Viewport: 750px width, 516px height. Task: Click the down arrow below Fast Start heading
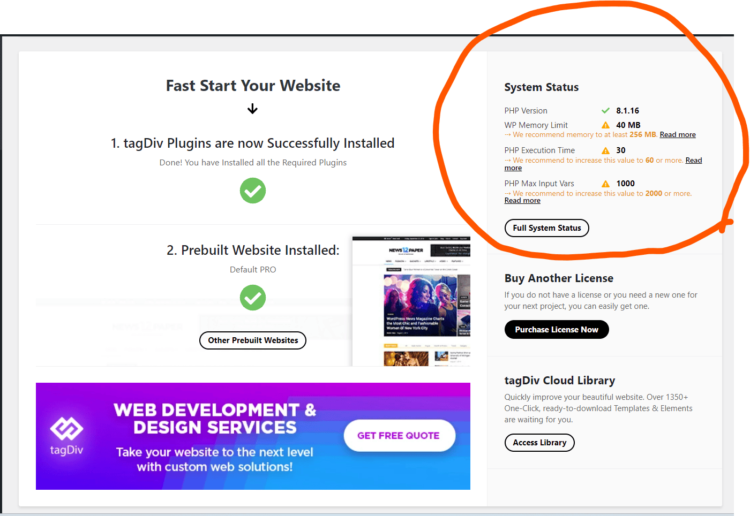coord(253,109)
